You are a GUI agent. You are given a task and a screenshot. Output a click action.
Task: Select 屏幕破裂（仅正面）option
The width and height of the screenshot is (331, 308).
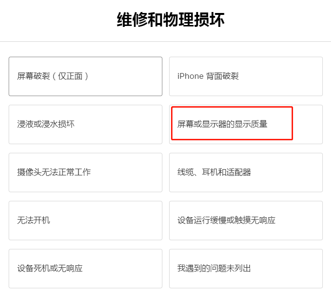(86, 76)
